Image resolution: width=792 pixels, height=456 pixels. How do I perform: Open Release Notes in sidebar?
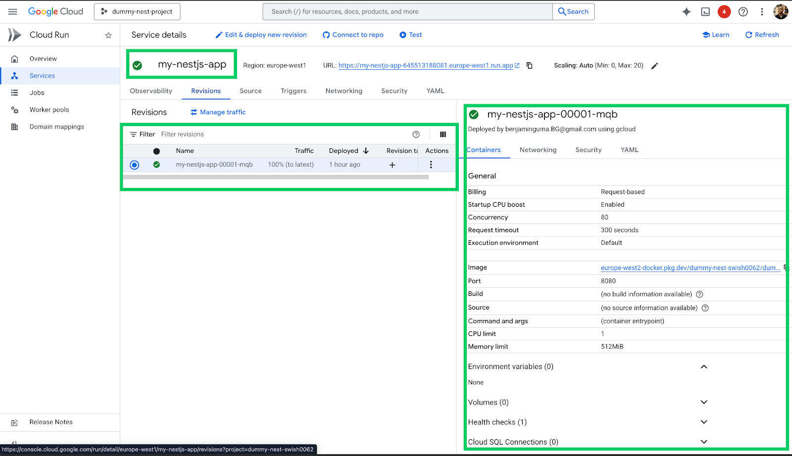(x=60, y=422)
